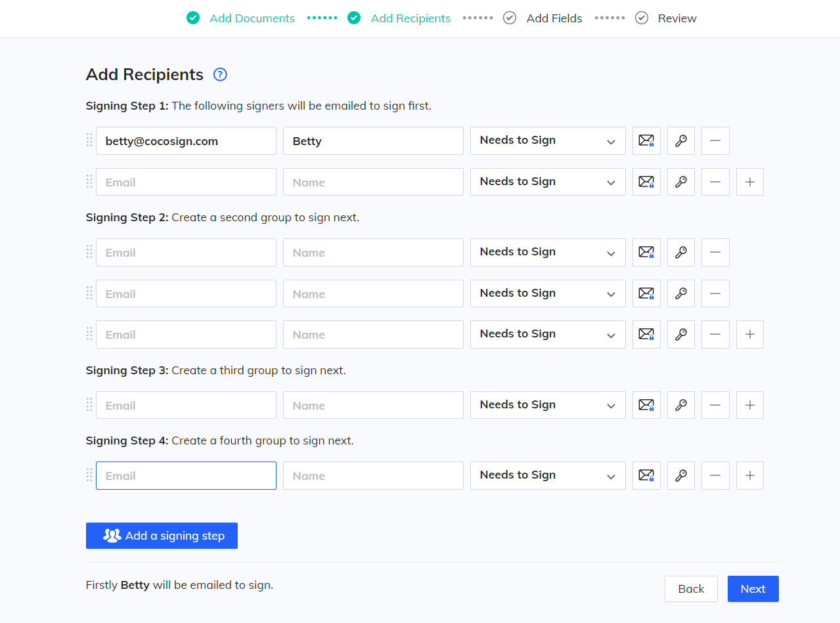The width and height of the screenshot is (840, 623).
Task: Focus Email field in Step 2 first row
Action: pyautogui.click(x=186, y=252)
